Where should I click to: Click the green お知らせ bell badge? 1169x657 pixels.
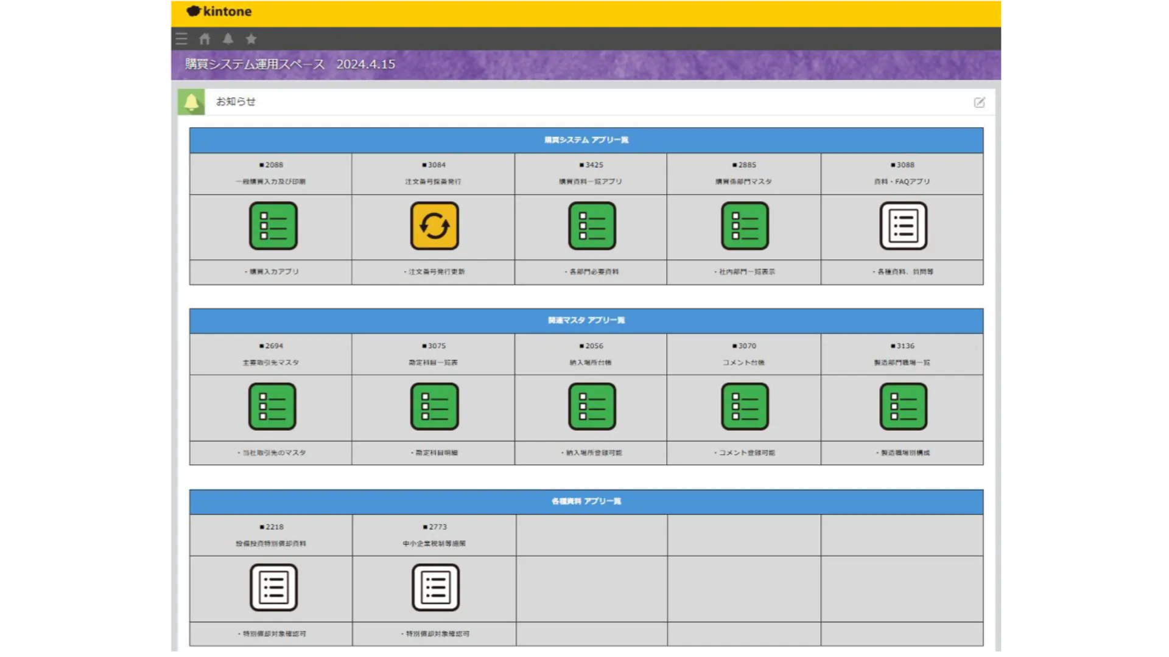point(191,102)
